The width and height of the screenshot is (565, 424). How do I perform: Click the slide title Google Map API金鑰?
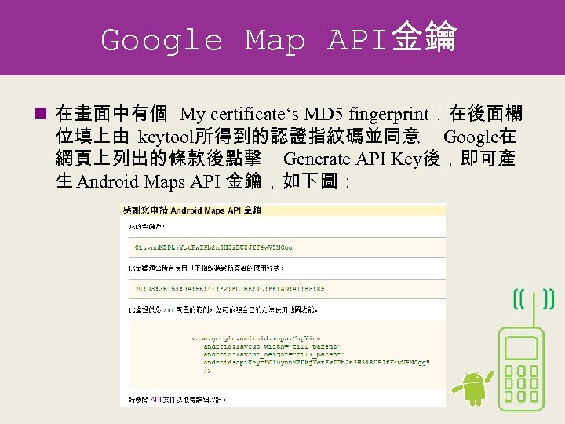click(279, 38)
